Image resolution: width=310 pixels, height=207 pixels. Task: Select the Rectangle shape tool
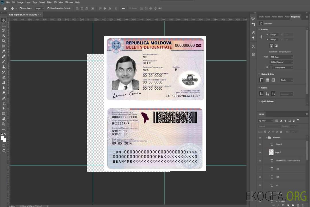coord(3,114)
